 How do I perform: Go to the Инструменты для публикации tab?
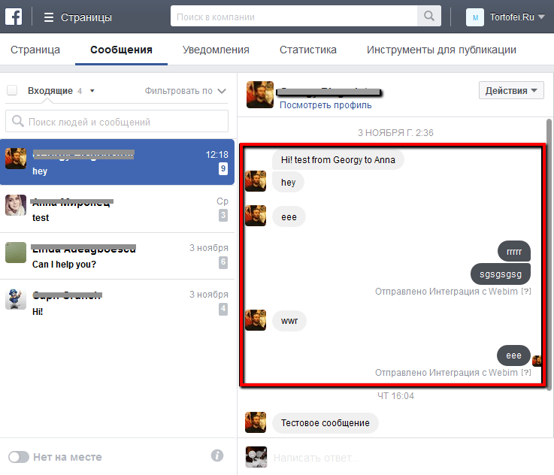(x=441, y=50)
